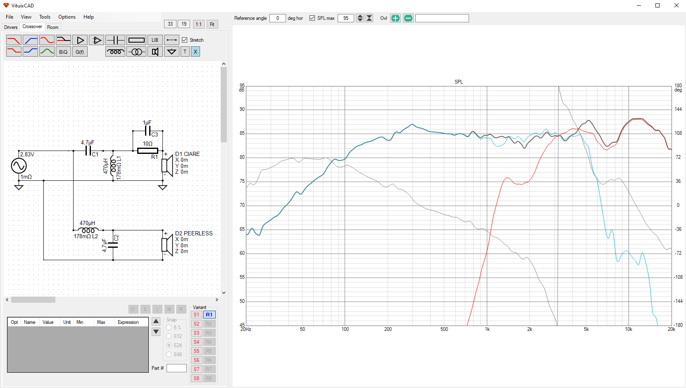Insert a peak/notch green filter block
This screenshot has height=388, width=686.
47,52
